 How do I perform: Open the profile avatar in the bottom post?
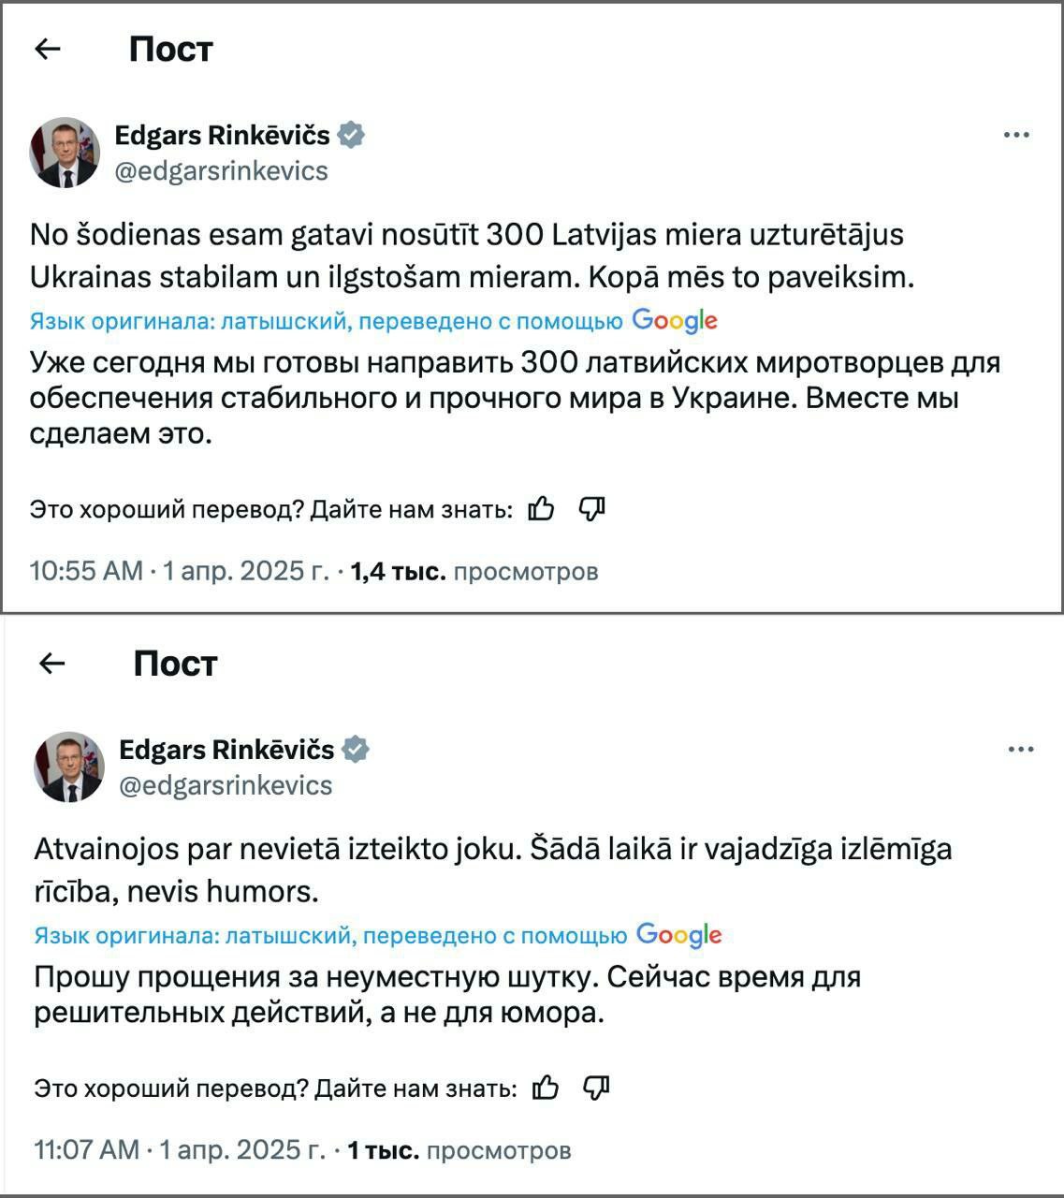[69, 767]
